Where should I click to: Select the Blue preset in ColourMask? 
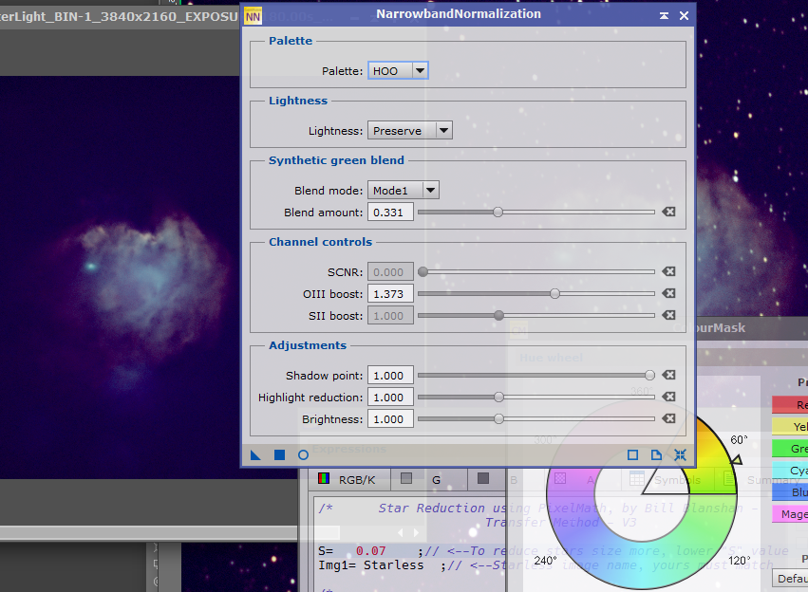tap(790, 492)
